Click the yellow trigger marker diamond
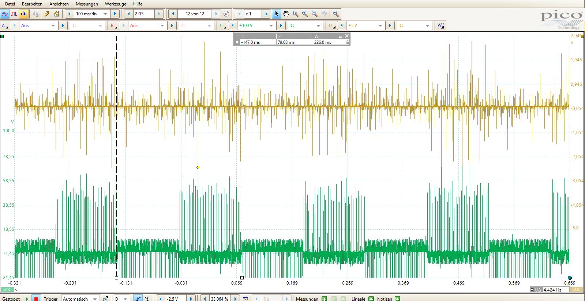585x301 pixels. [198, 167]
